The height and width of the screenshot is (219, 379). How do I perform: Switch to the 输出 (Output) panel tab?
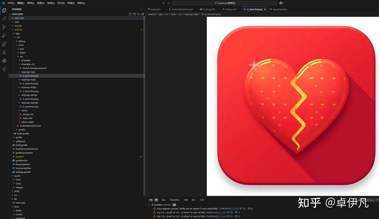[x=164, y=200]
